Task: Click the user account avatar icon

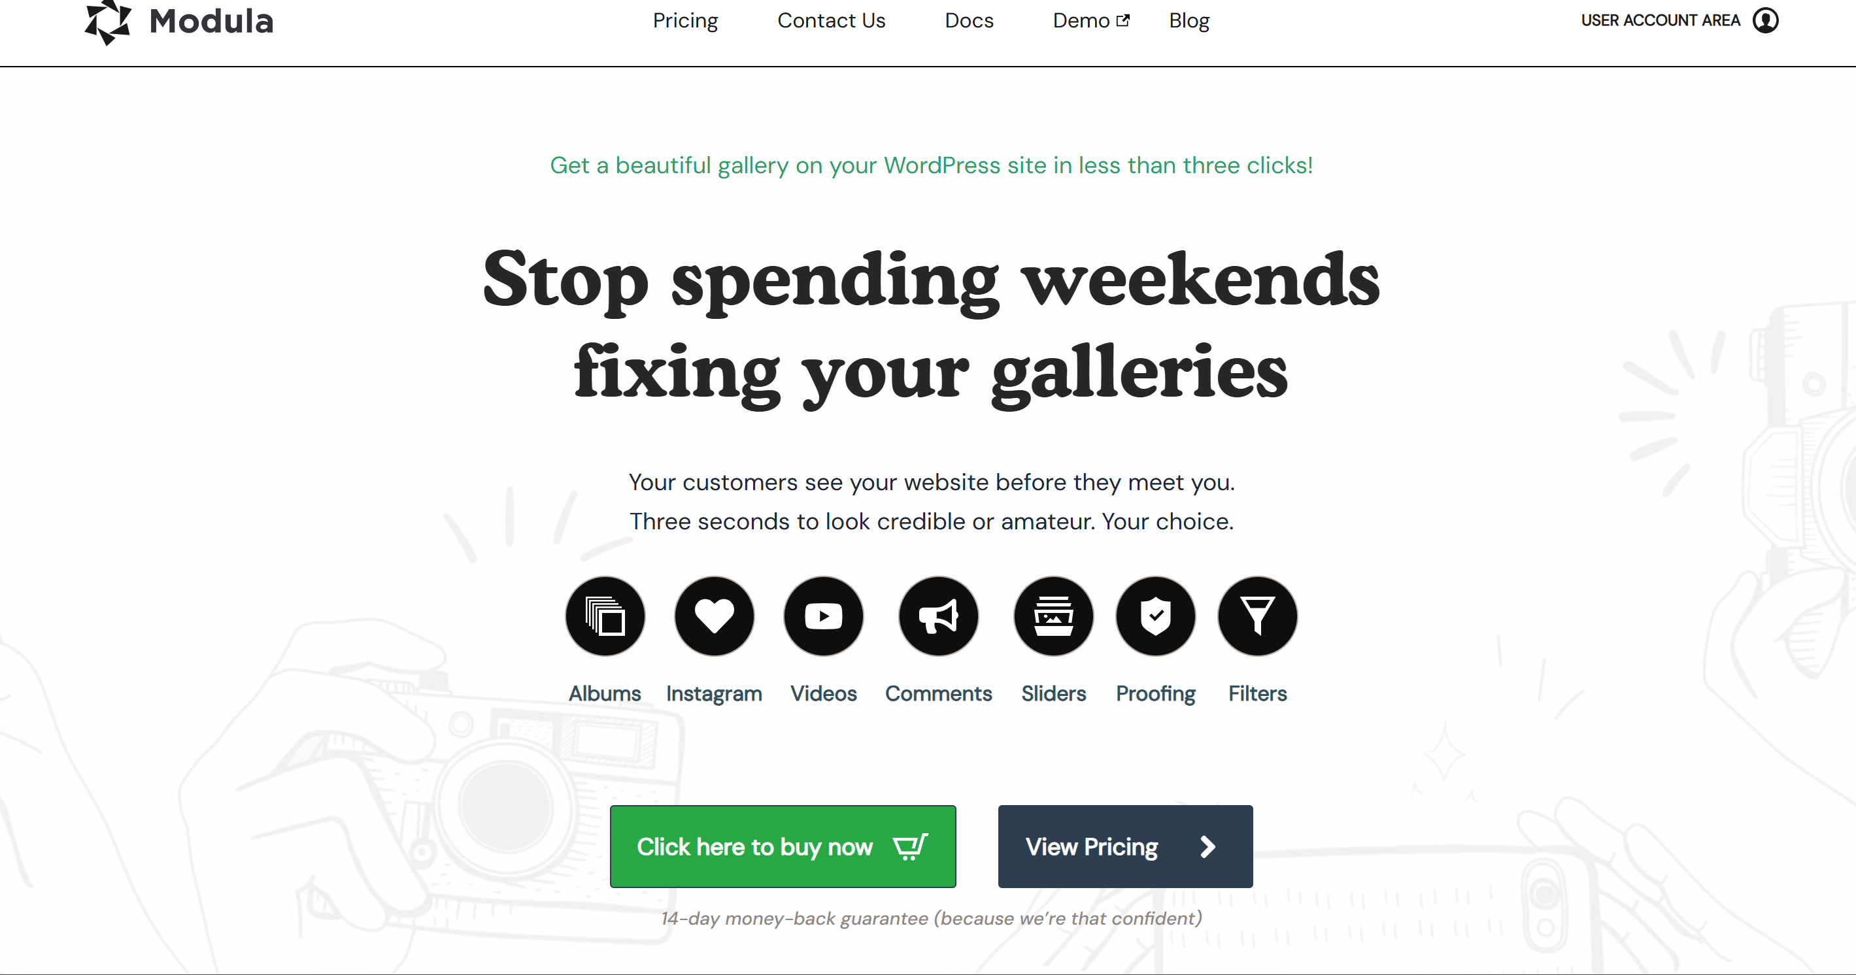Action: (x=1765, y=20)
